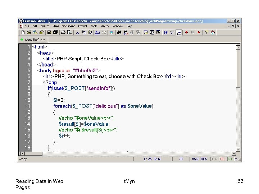Click the horizontal scrollbar right arrow
This screenshot has width=259, height=194.
(234, 154)
